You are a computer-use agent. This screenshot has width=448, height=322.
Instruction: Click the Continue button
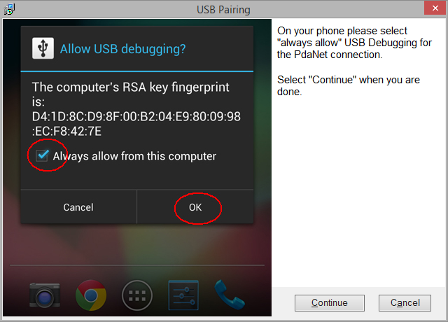click(x=330, y=303)
